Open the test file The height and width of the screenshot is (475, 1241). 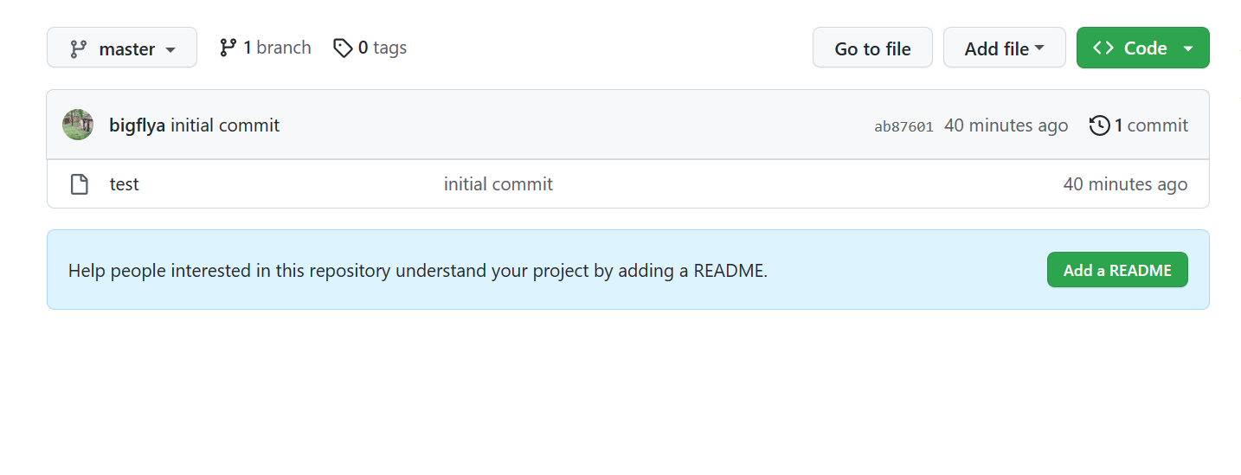pyautogui.click(x=125, y=184)
